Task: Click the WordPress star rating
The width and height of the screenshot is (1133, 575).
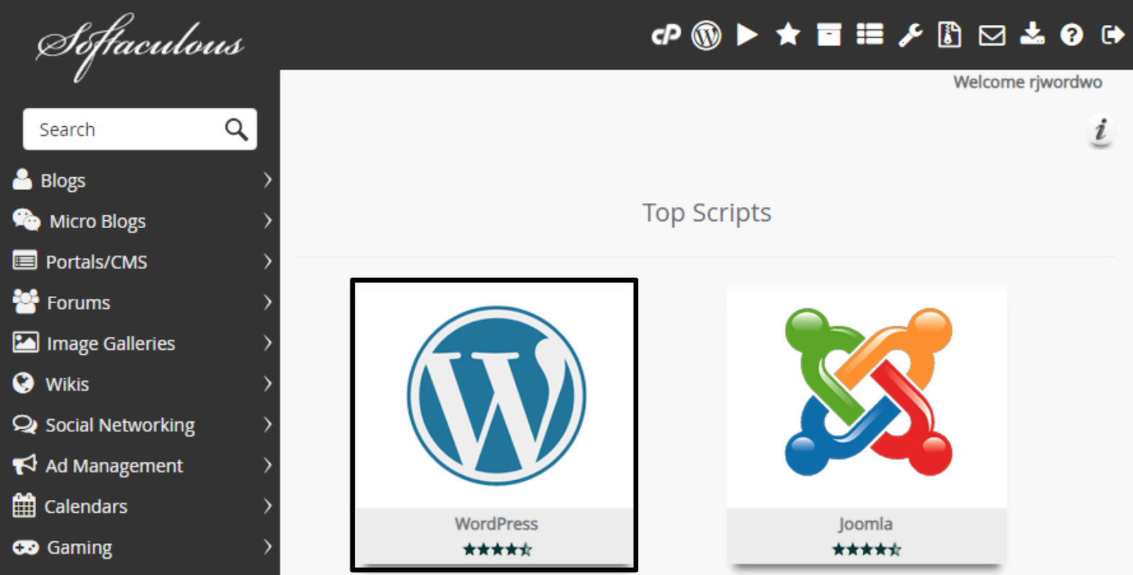Action: coord(497,550)
